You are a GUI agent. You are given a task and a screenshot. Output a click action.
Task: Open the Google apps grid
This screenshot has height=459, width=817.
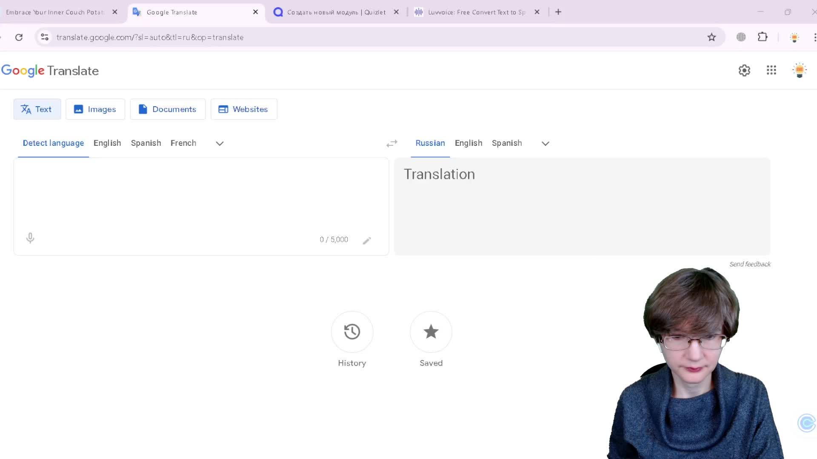771,71
